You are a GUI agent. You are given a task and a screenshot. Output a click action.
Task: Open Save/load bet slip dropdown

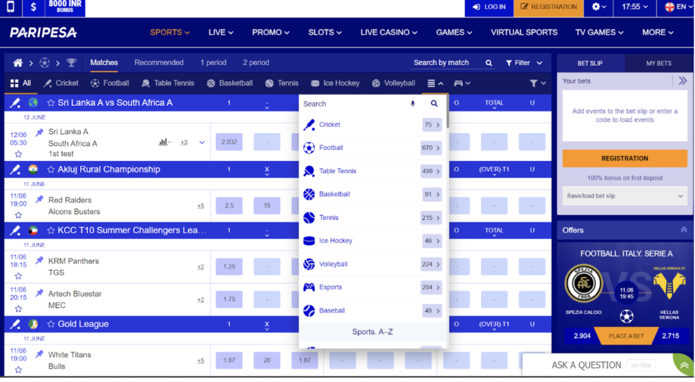click(624, 196)
